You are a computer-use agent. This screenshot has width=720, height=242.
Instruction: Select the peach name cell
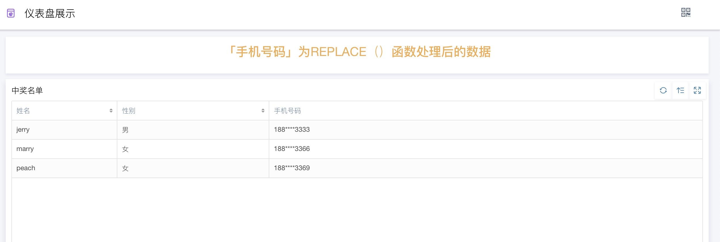(26, 168)
